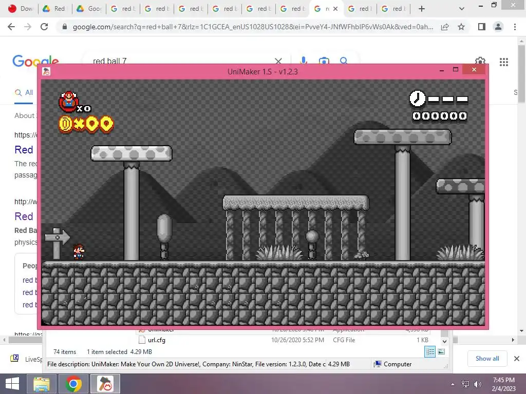Open Chrome tab search dropdown
This screenshot has height=394, width=526.
[462, 9]
